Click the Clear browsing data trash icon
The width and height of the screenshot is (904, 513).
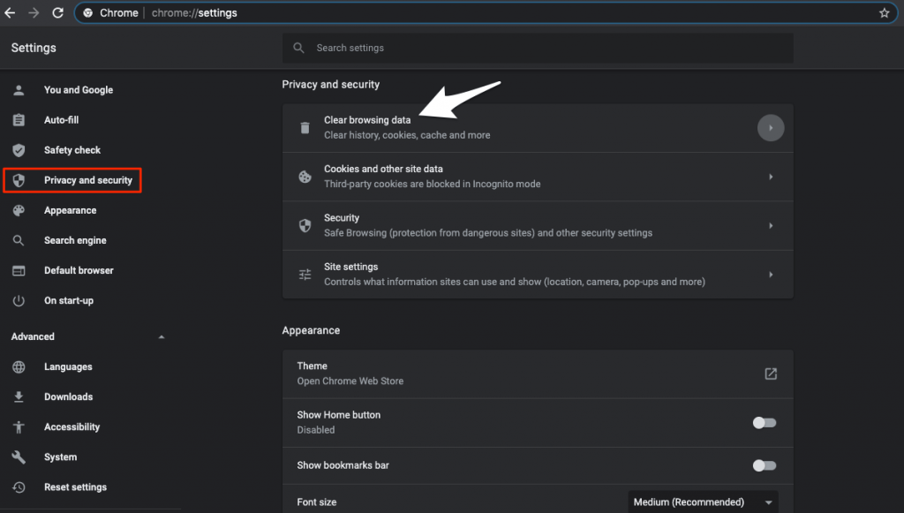(305, 127)
